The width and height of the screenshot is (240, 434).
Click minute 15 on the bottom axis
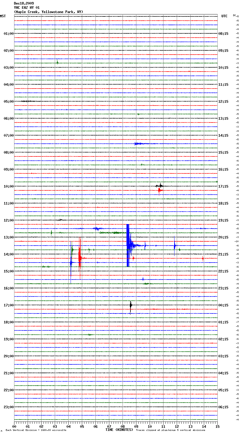tap(217, 426)
